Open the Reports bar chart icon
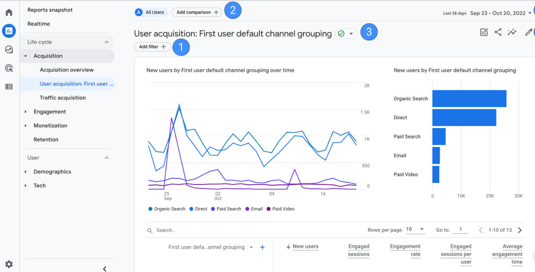535x272 pixels. pyautogui.click(x=9, y=31)
